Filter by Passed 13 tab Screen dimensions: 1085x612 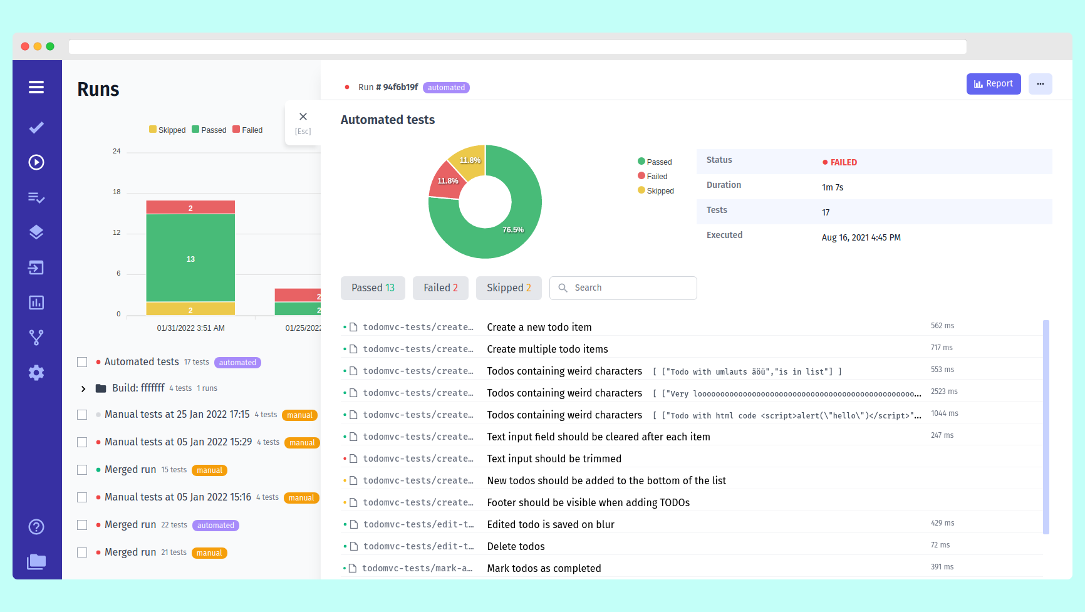tap(373, 288)
